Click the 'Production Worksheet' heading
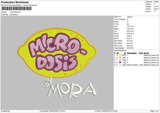 click(15, 2)
